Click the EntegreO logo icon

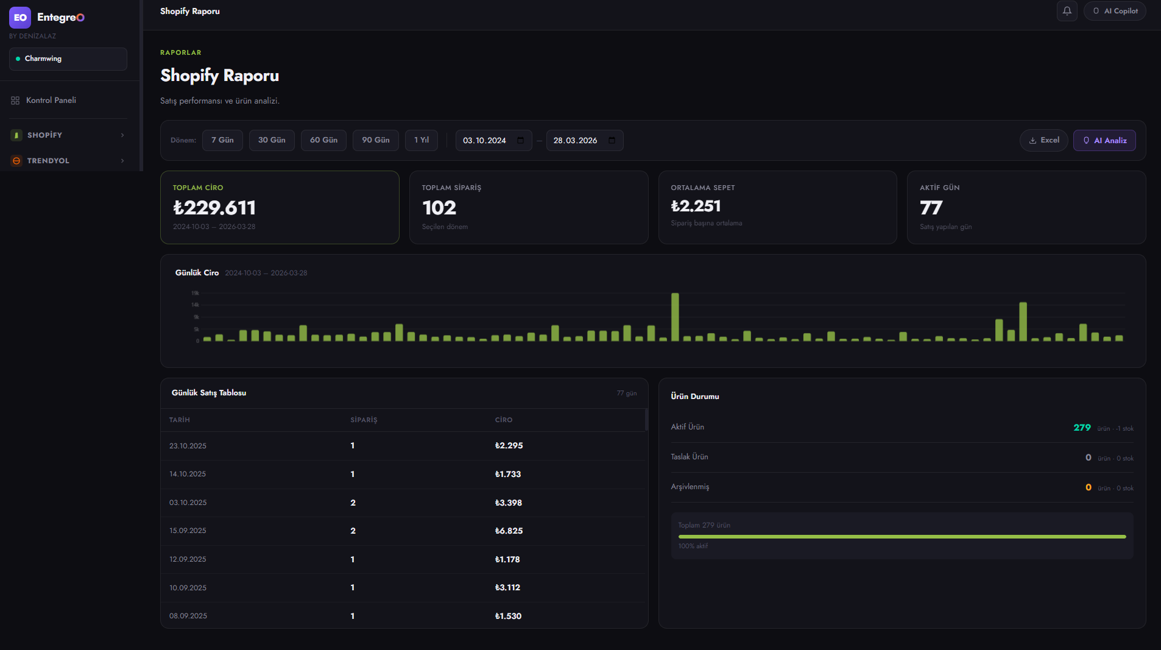[20, 17]
